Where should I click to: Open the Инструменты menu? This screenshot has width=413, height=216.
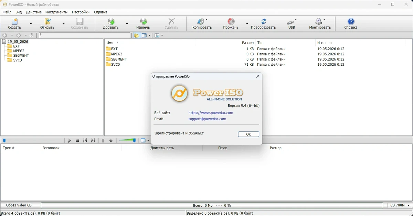56,12
